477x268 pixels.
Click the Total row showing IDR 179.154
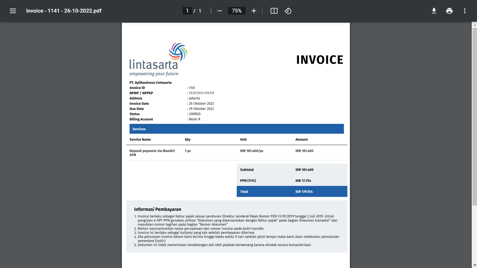point(292,192)
